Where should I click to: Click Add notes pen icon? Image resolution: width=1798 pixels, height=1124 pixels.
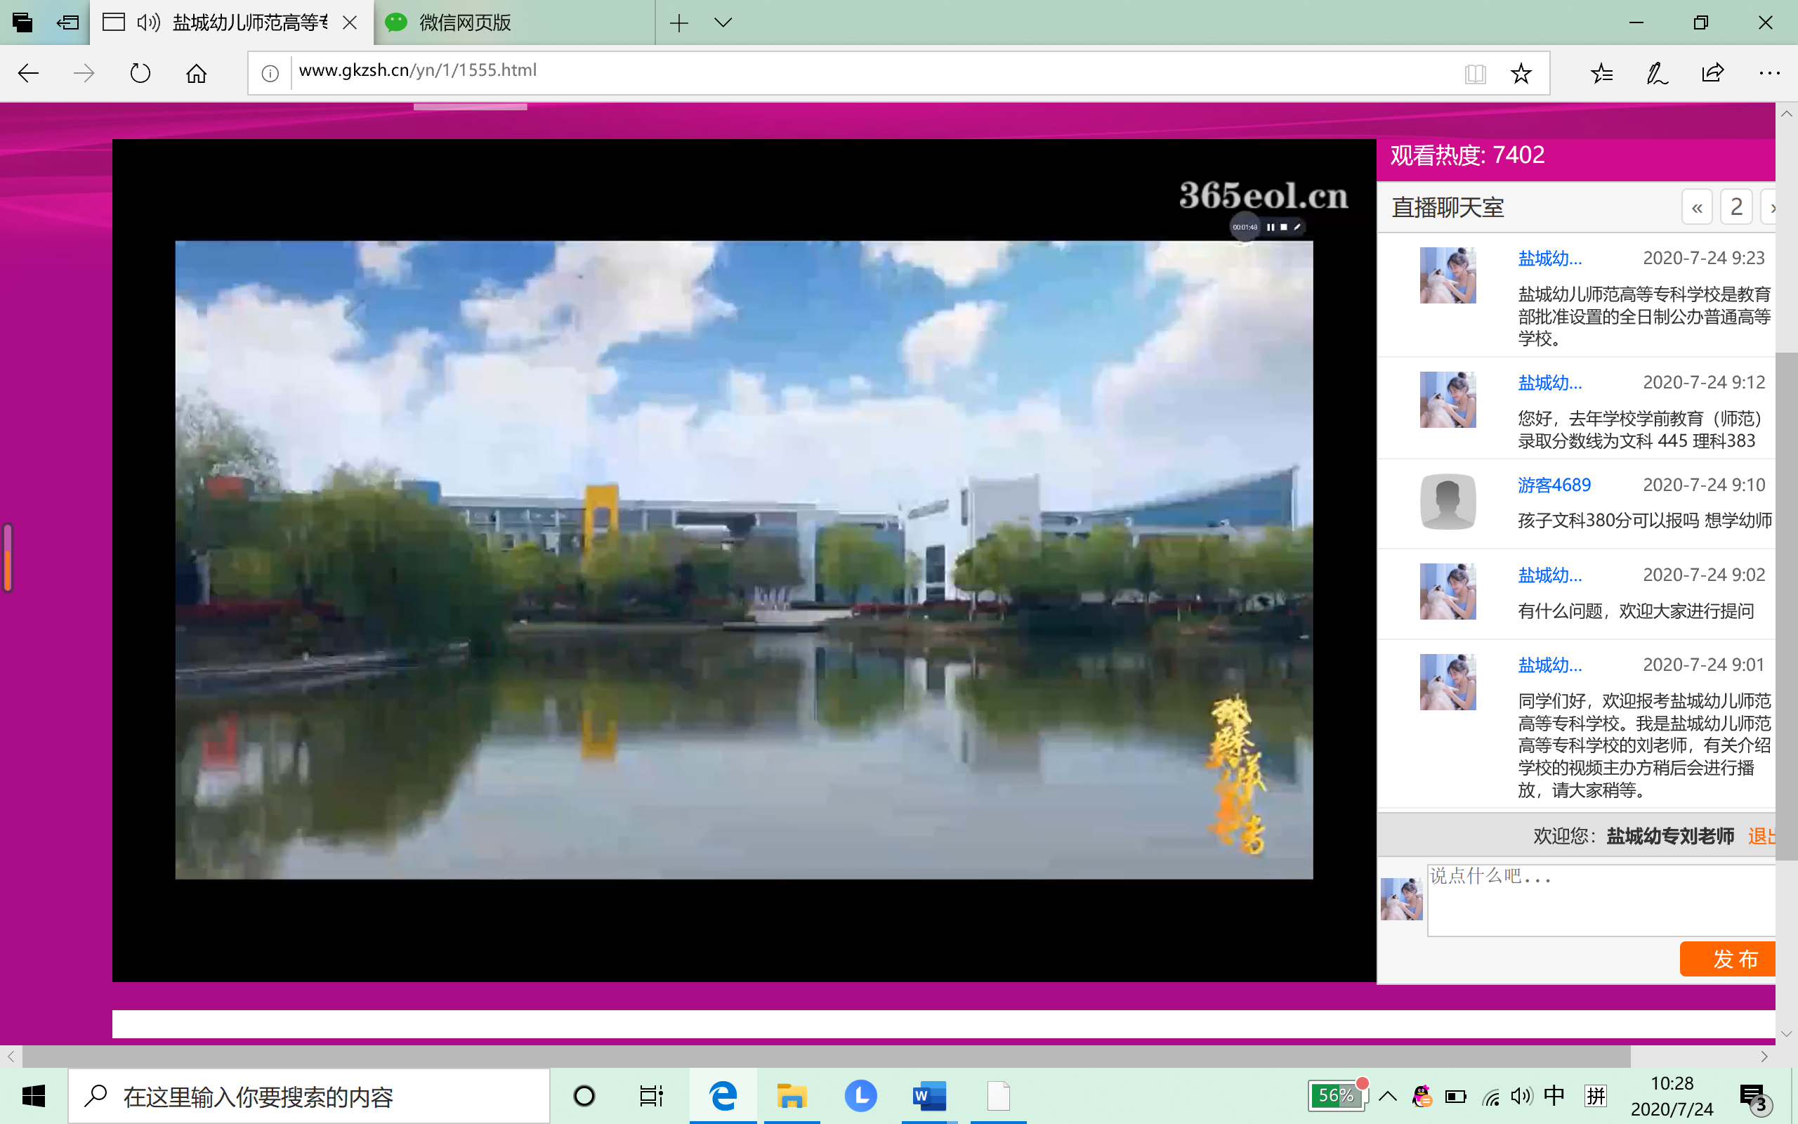pyautogui.click(x=1656, y=73)
